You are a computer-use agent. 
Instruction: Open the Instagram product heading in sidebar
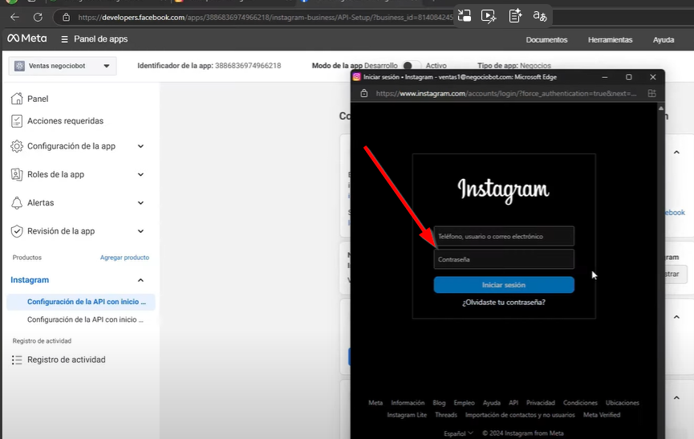coord(30,280)
